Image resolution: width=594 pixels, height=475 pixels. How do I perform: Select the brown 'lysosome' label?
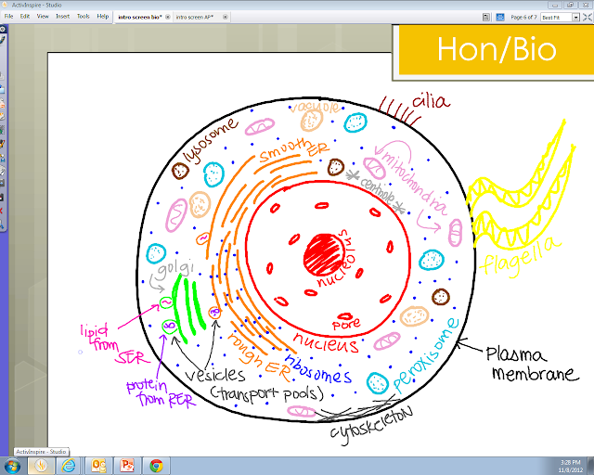pyautogui.click(x=211, y=141)
